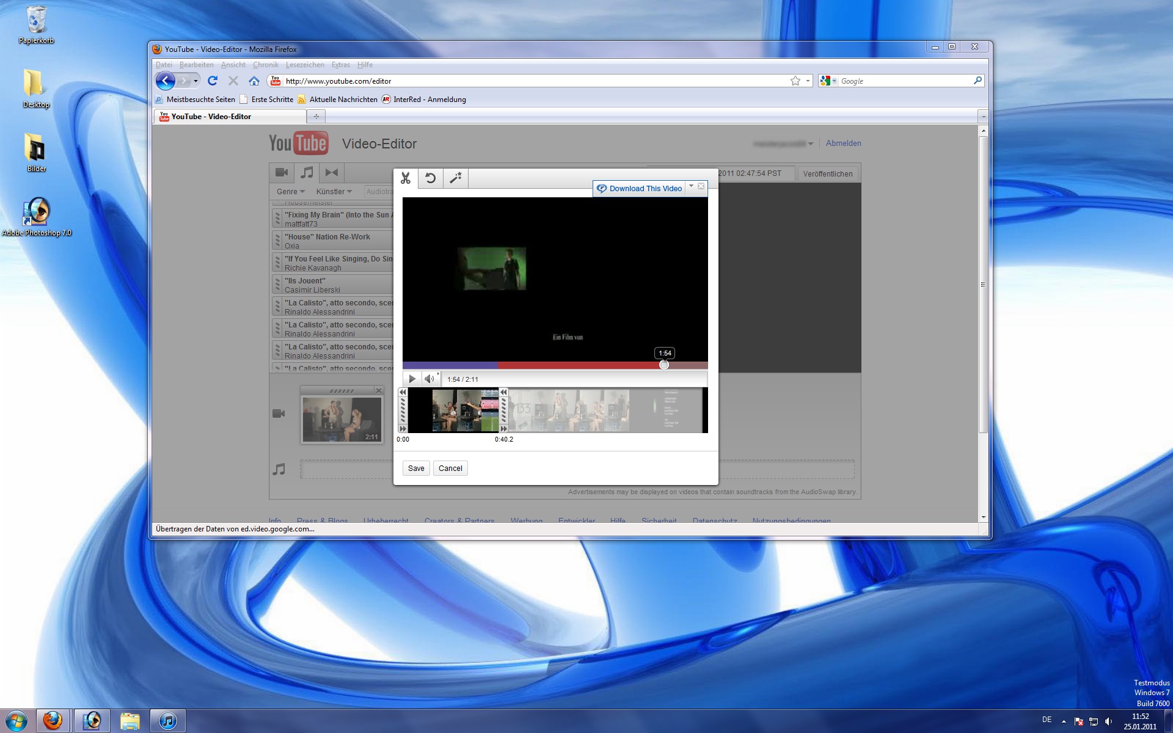Cancel the clip editing dialog
This screenshot has height=733, width=1173.
(x=450, y=469)
